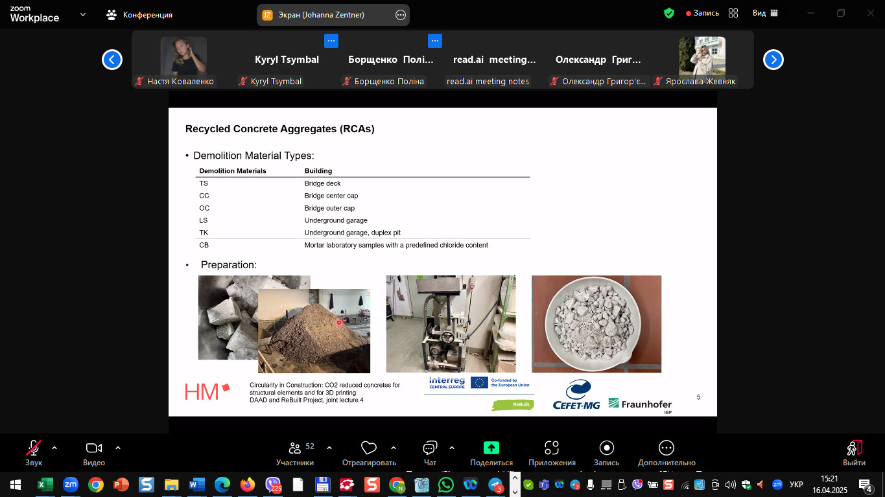885x497 pixels.
Task: Open the Zoom Workplace dropdown chevron
Action: coord(83,14)
